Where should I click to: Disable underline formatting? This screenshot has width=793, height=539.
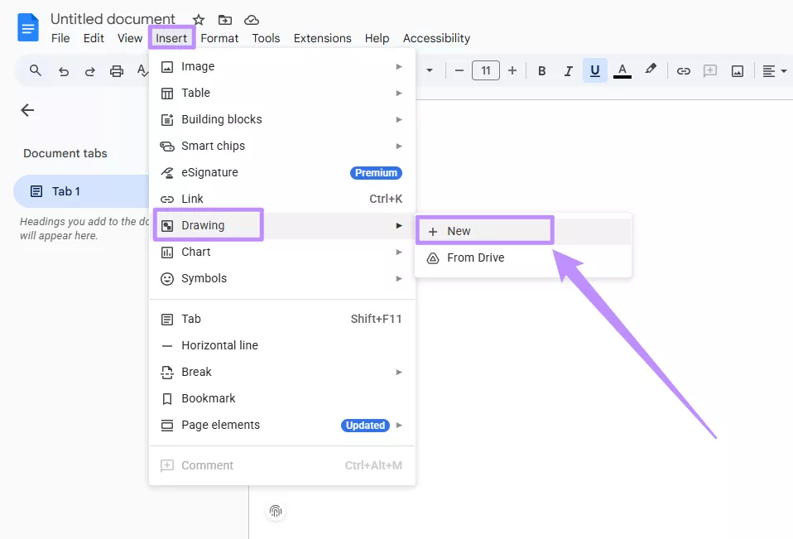(594, 70)
